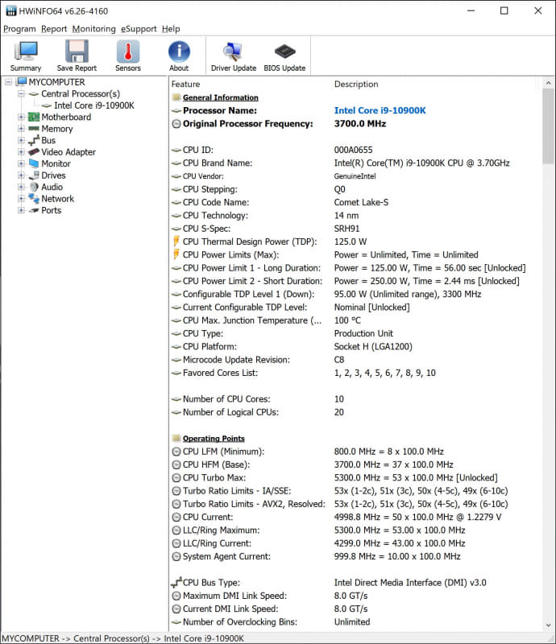Click the Operating Points folder icon
The image size is (556, 644).
coord(176,438)
